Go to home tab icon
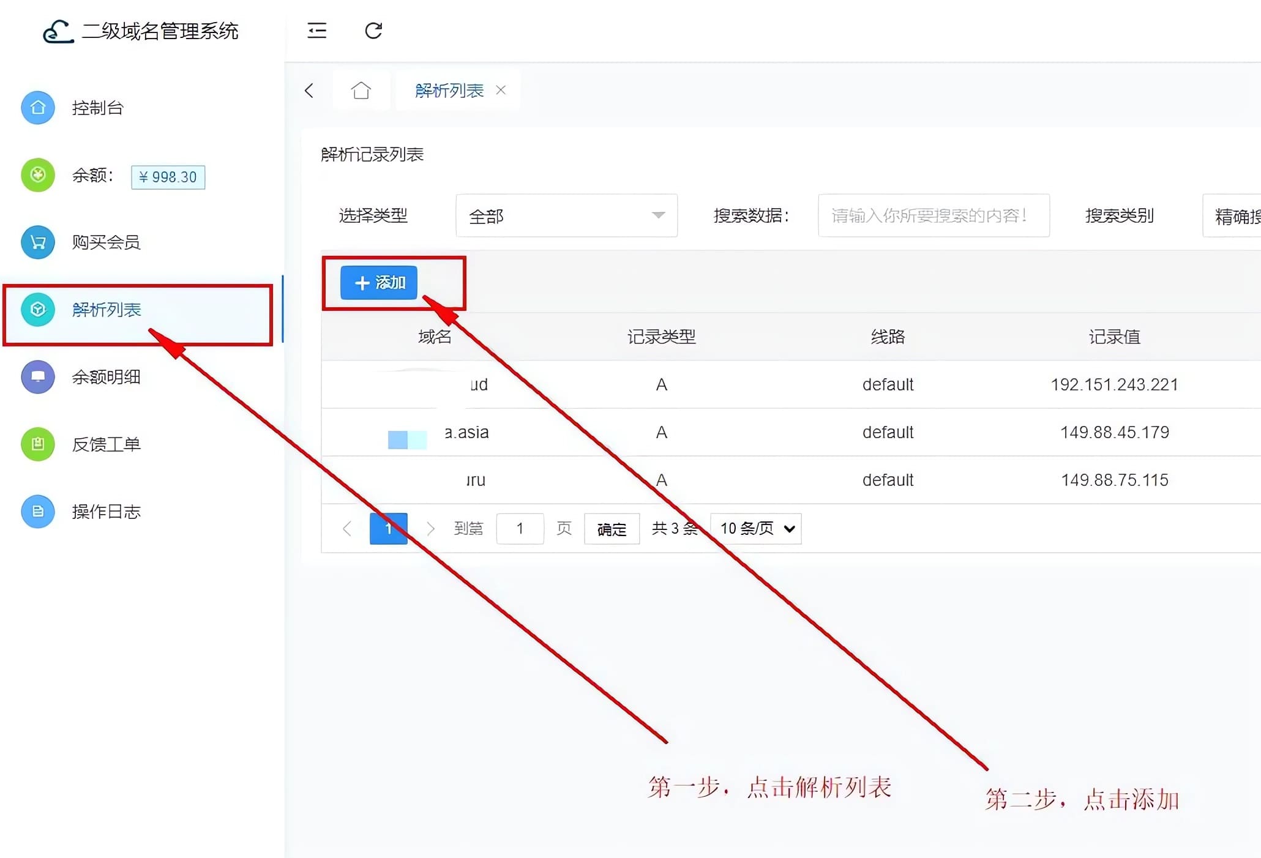 [361, 91]
